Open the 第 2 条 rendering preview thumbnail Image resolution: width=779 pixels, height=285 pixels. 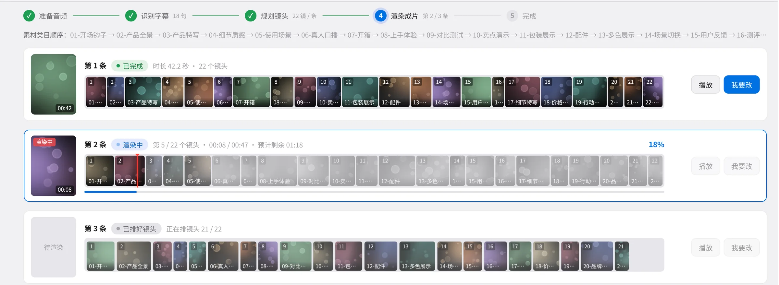[x=54, y=166]
